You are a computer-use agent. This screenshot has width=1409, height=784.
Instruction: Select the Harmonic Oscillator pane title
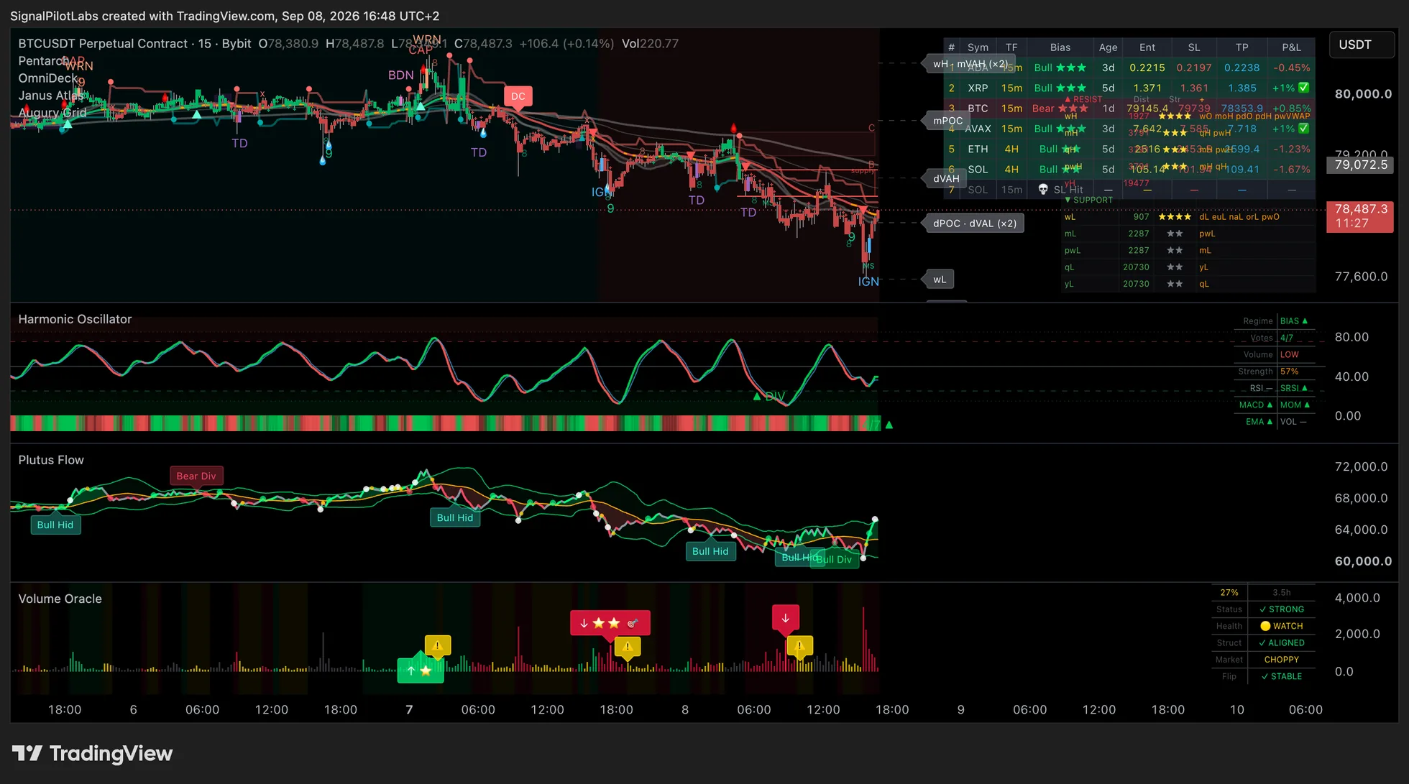tap(75, 319)
